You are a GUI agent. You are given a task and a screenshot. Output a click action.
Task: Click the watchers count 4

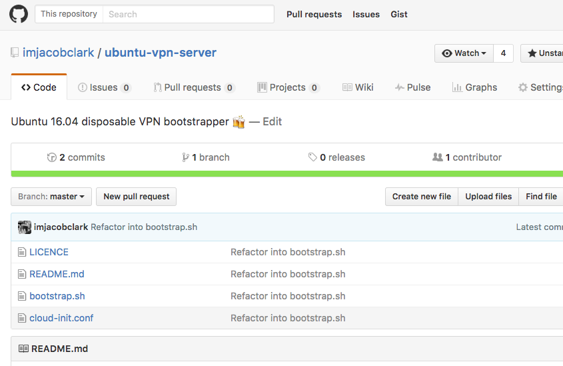[x=504, y=53]
